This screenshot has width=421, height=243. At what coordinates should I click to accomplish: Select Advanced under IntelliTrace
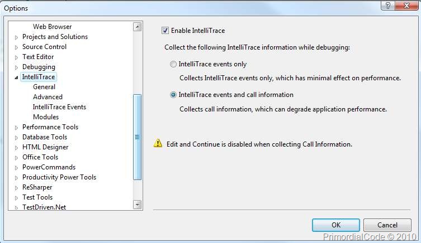point(48,97)
